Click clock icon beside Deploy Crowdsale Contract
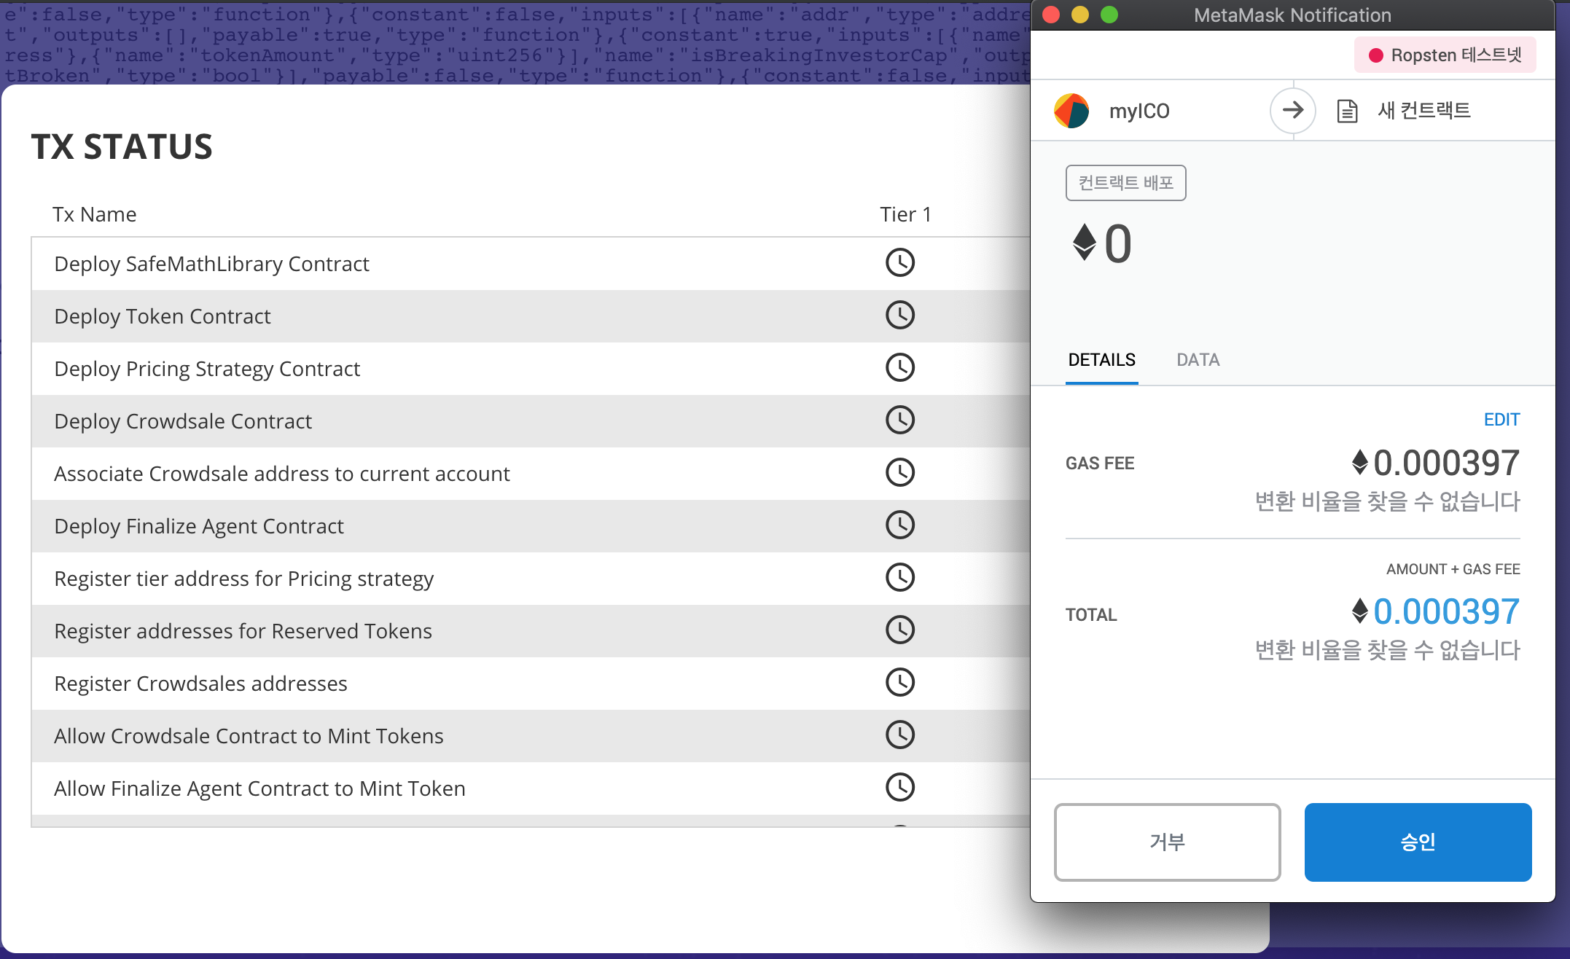The height and width of the screenshot is (959, 1570). pyautogui.click(x=899, y=420)
